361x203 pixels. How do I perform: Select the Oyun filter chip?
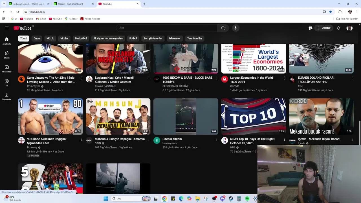click(x=37, y=38)
